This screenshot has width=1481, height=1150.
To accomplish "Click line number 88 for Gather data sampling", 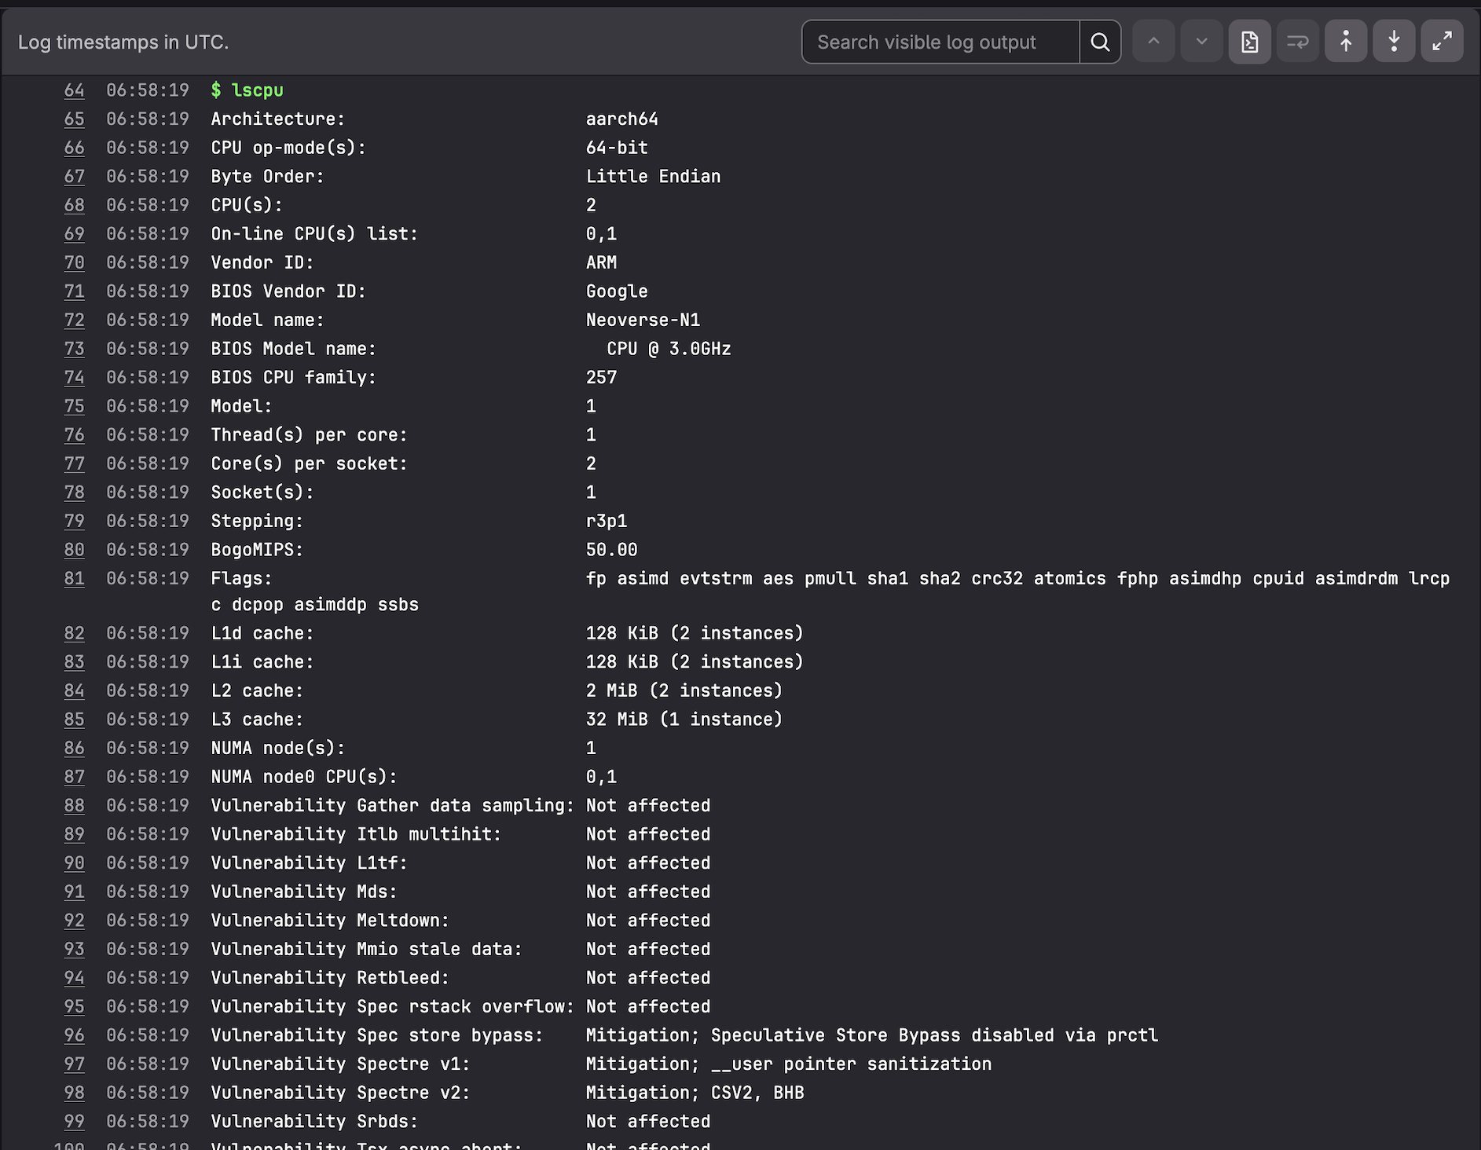I will tap(75, 805).
